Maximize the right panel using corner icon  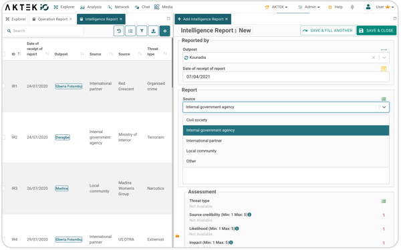point(395,19)
